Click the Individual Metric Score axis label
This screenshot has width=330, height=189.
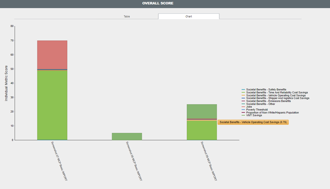click(x=7, y=83)
